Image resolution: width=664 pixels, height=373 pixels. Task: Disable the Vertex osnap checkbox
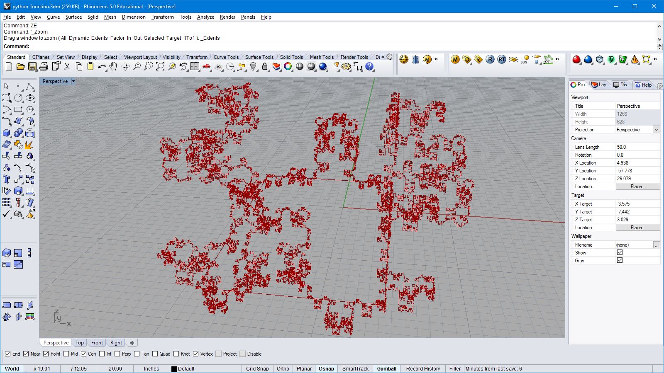tap(196, 354)
